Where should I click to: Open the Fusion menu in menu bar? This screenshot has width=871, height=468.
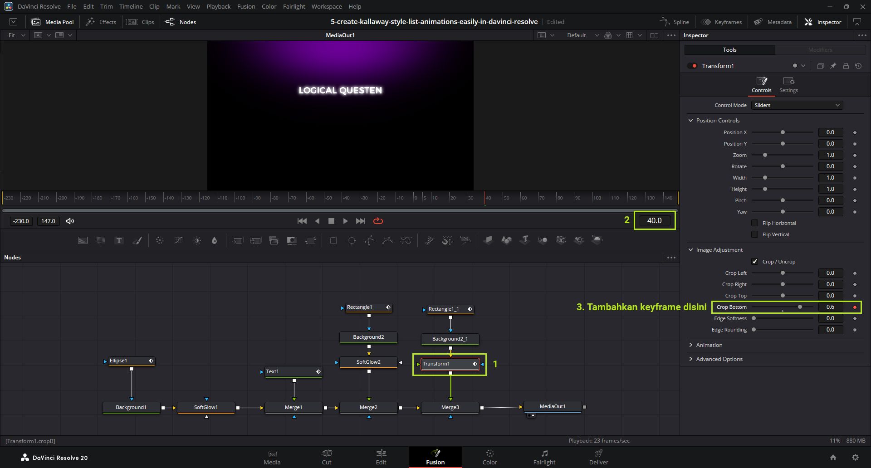(x=246, y=6)
